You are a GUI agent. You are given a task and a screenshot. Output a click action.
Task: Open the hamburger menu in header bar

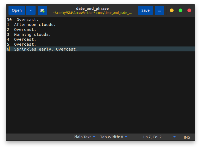160,10
